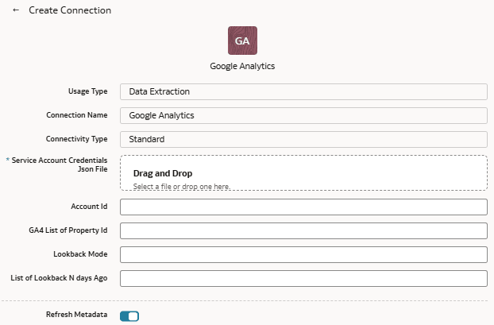Click 'Select a file or drop one here' text
This screenshot has width=494, height=325.
182,186
